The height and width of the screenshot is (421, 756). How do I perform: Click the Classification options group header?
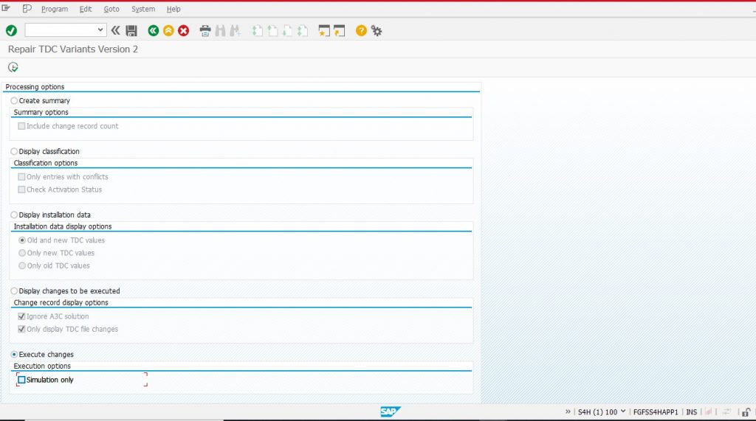point(45,163)
